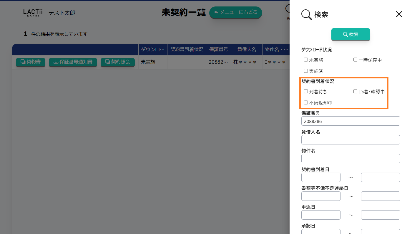
Task: Open 契約書到着日 start date field
Action: click(x=321, y=177)
